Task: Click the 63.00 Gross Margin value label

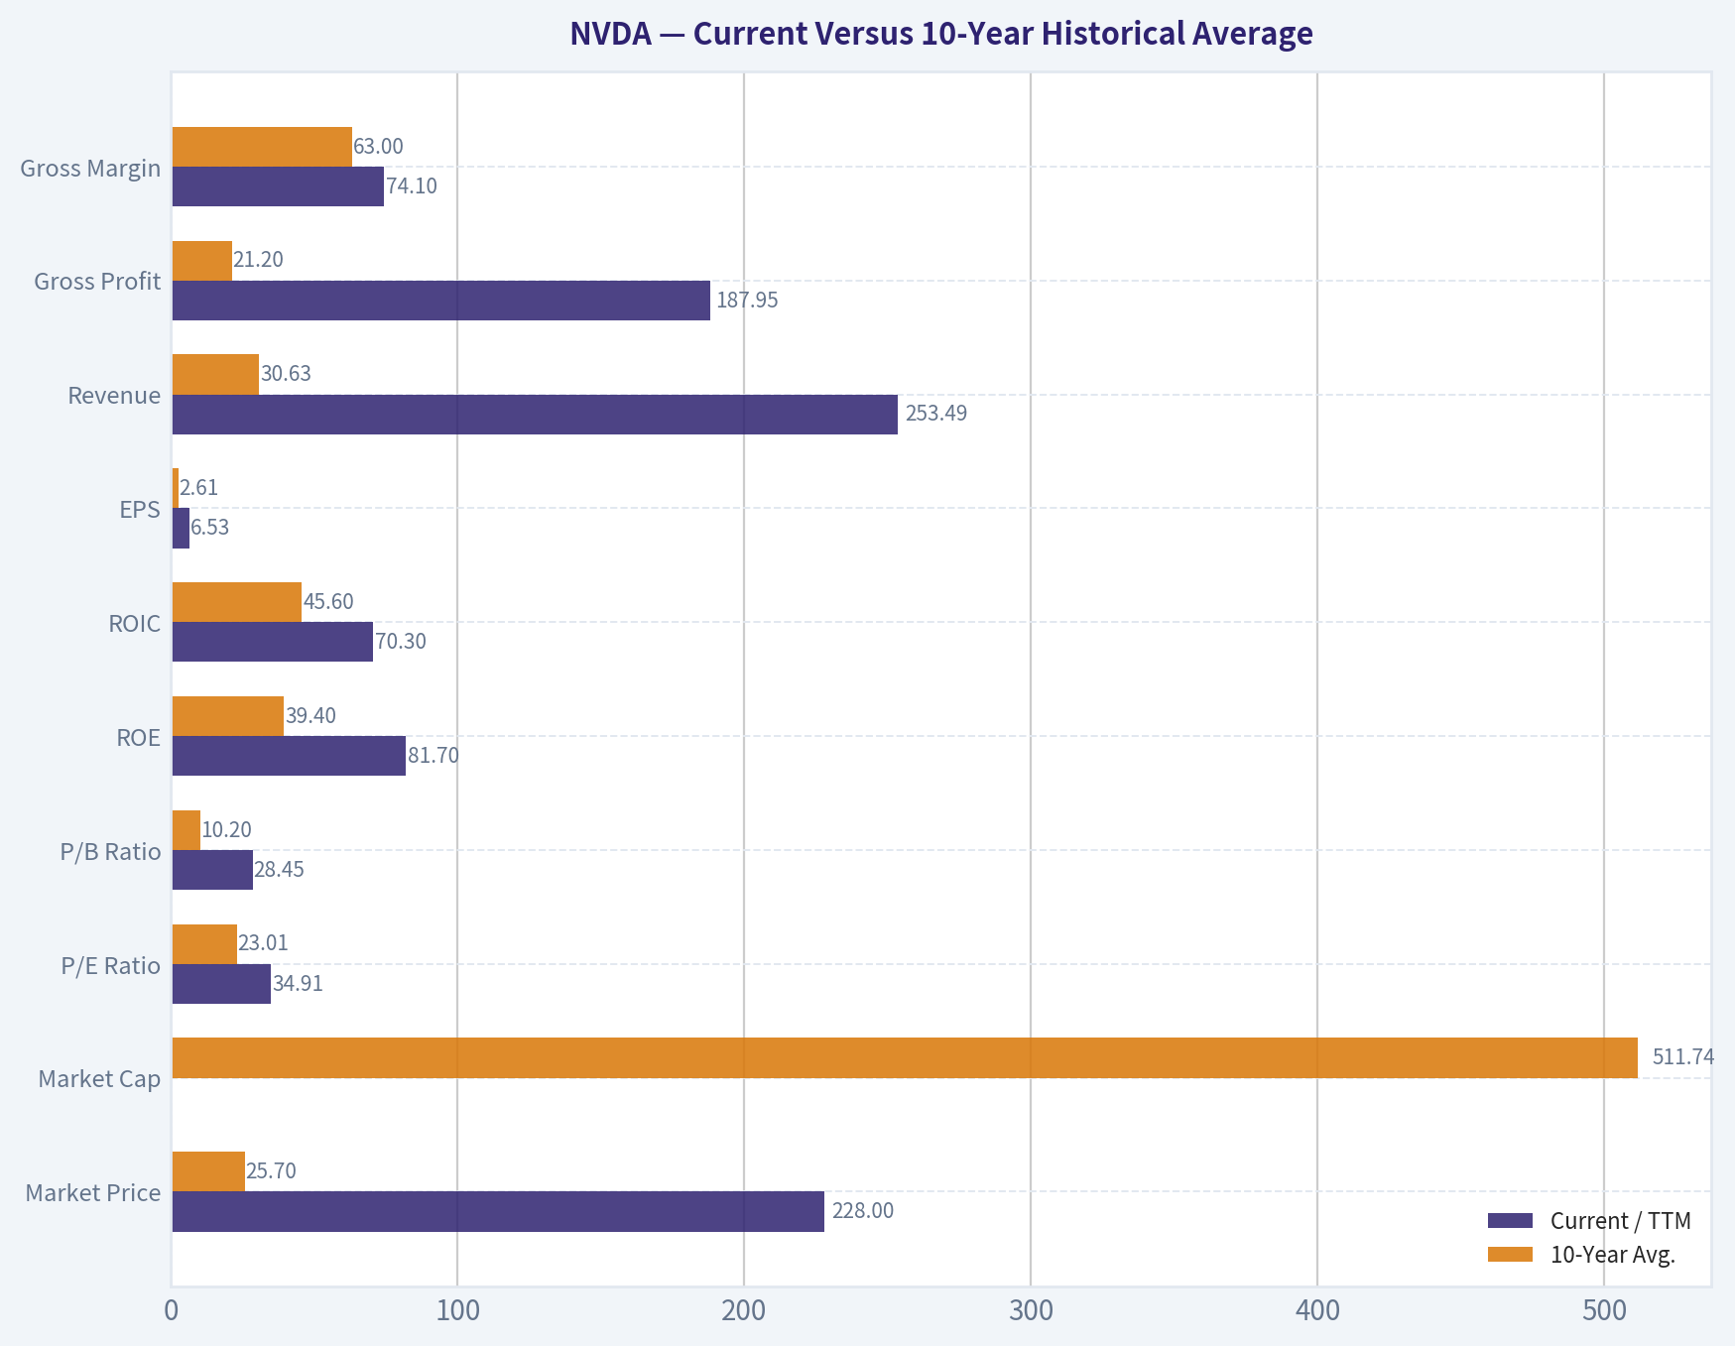Action: click(379, 147)
